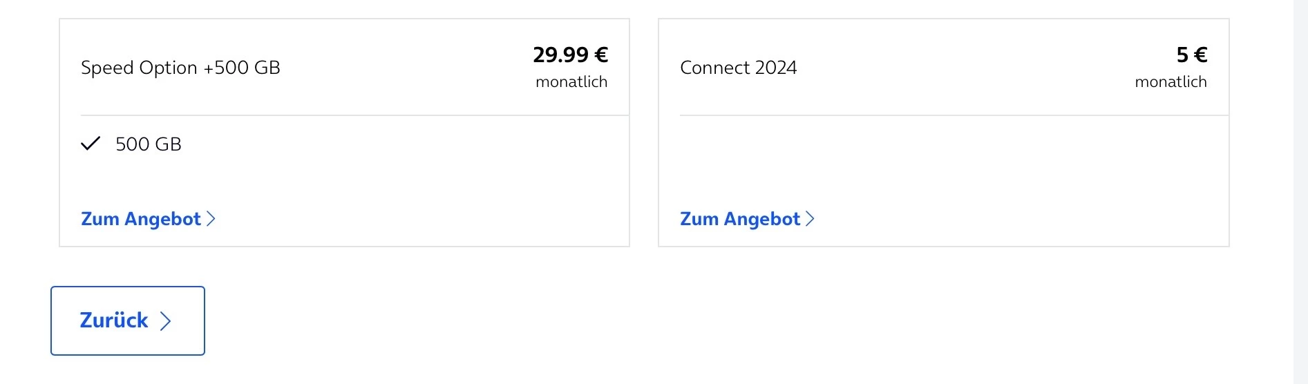
Task: Click blank space right of 500 GB feature
Action: coord(401,144)
